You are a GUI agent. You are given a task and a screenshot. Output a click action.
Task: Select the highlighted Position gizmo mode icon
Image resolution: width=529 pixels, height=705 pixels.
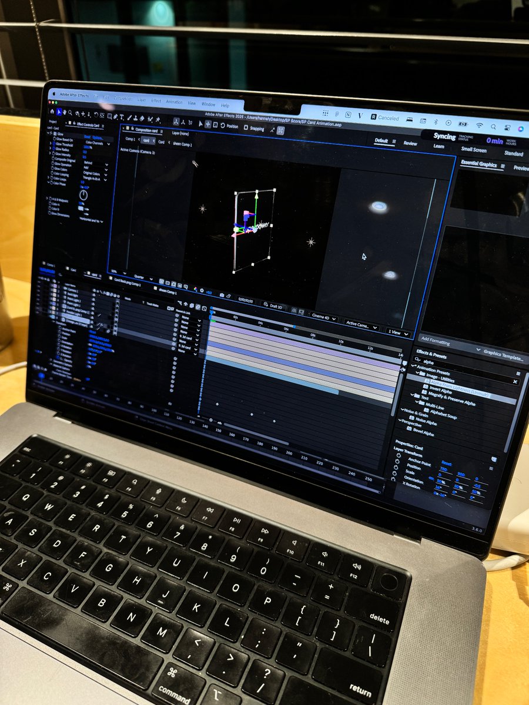[x=208, y=124]
